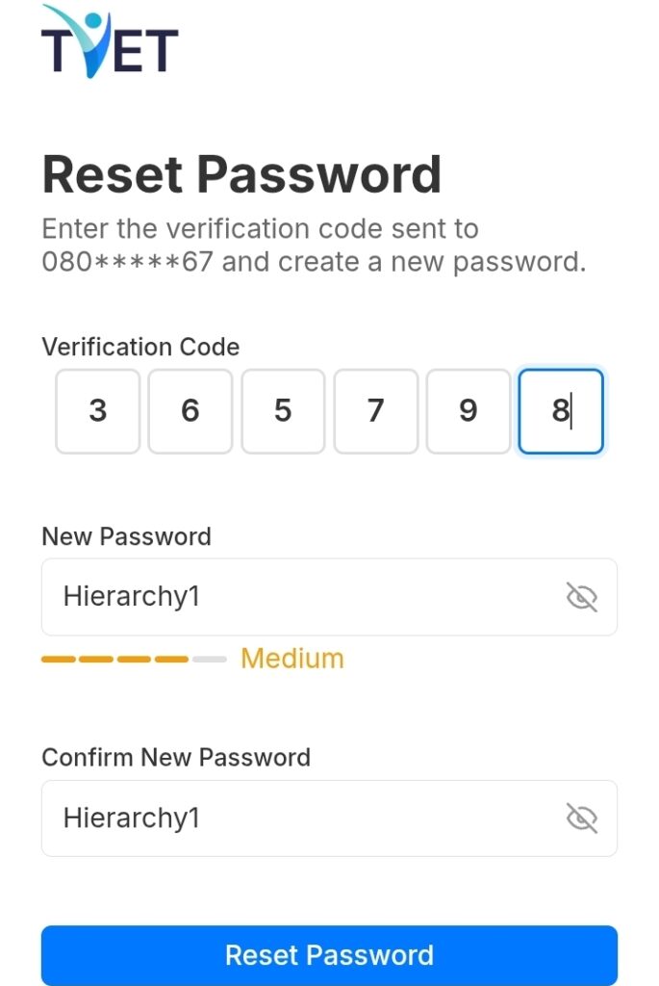The height and width of the screenshot is (986, 659).
Task: Click the password strength meter bar
Action: click(134, 660)
